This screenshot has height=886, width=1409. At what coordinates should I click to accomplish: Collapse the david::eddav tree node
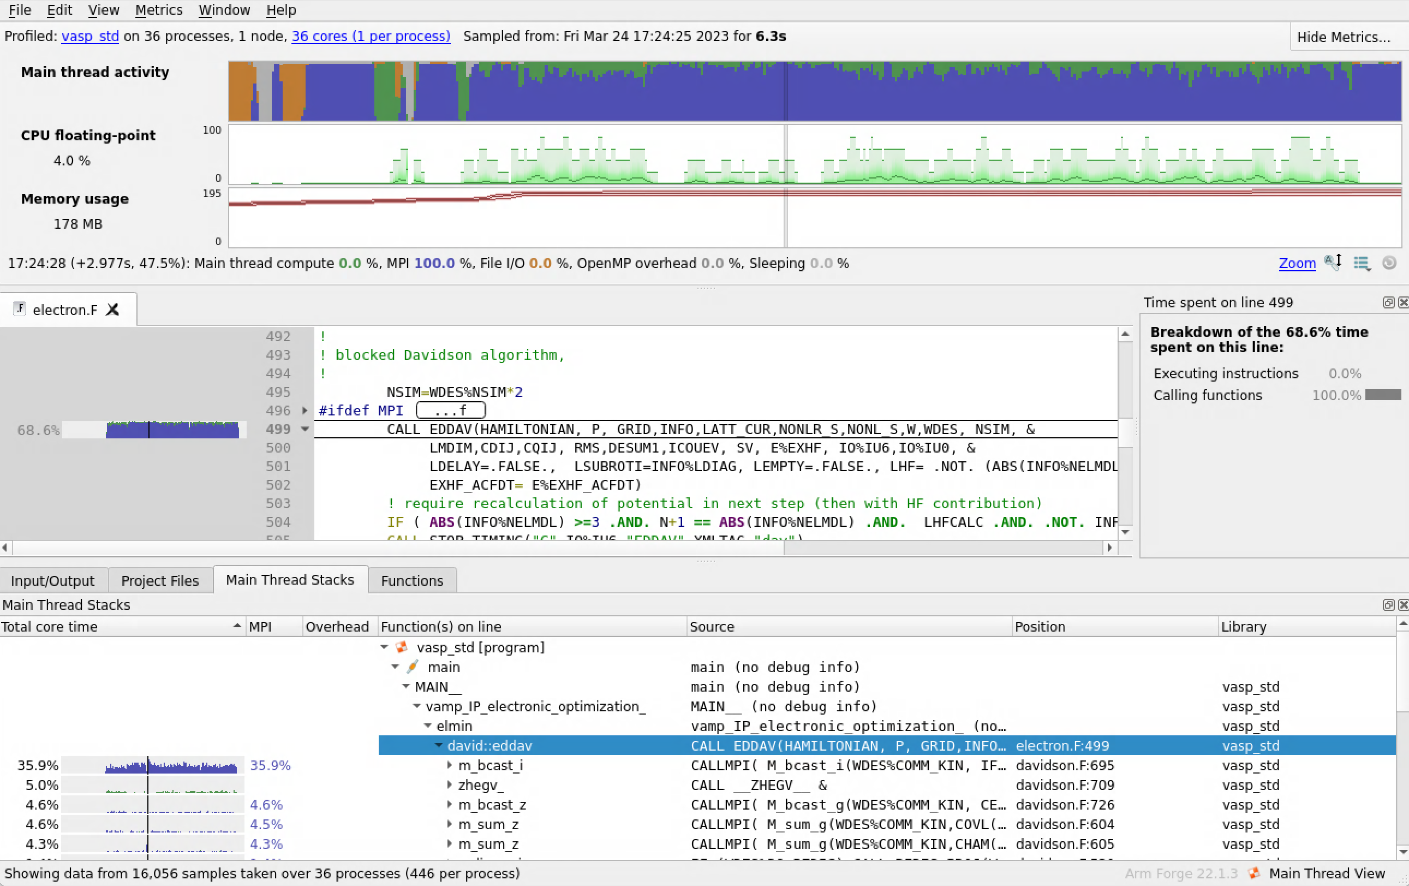pos(438,746)
